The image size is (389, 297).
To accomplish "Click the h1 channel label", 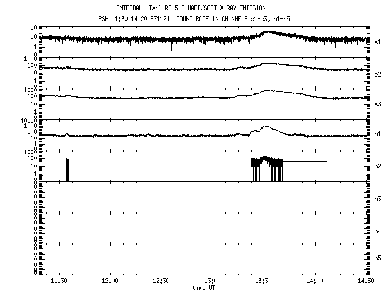I will (x=378, y=134).
